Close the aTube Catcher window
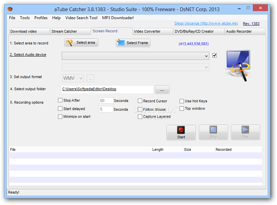Screen dimensions: 277x205 tap(260, 8)
